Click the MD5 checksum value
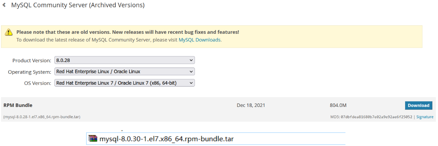 [x=376, y=117]
